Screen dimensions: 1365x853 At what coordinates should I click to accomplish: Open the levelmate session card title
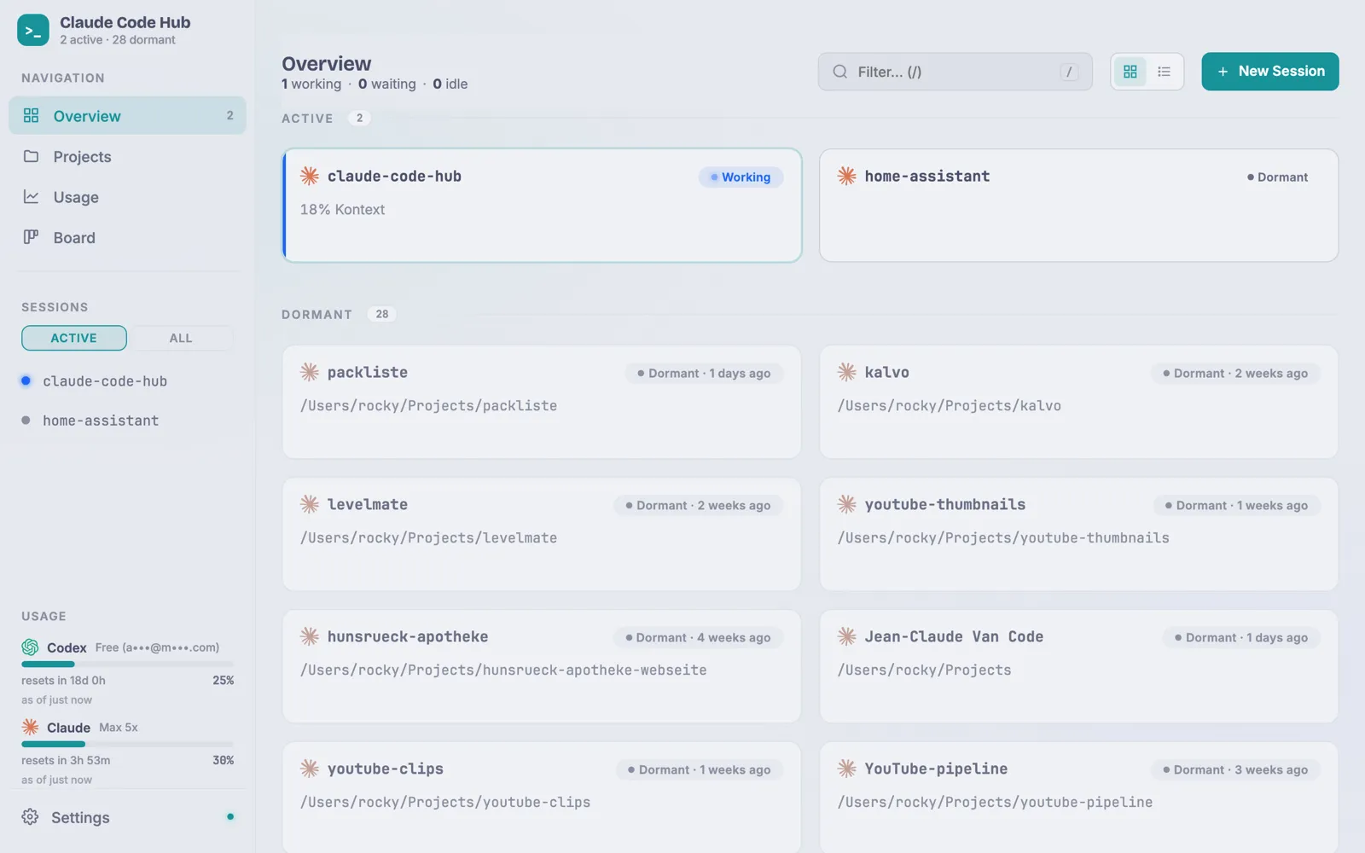click(x=368, y=504)
